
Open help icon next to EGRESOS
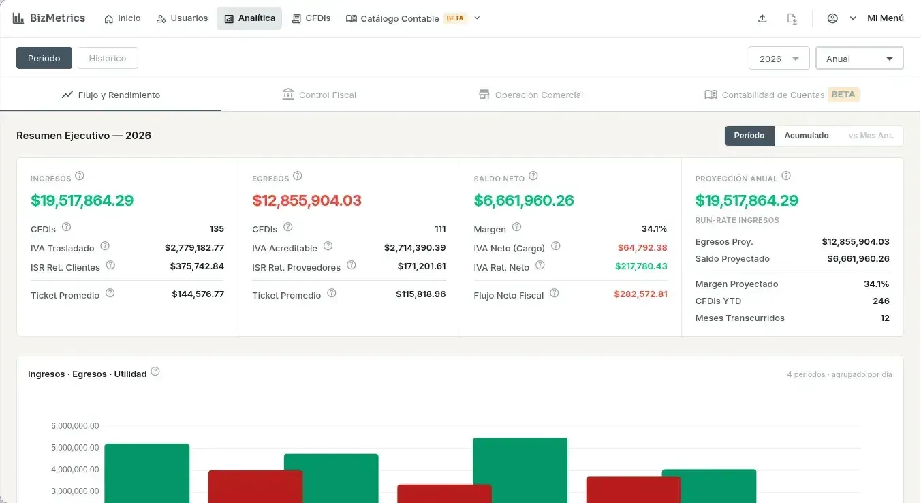(x=298, y=176)
